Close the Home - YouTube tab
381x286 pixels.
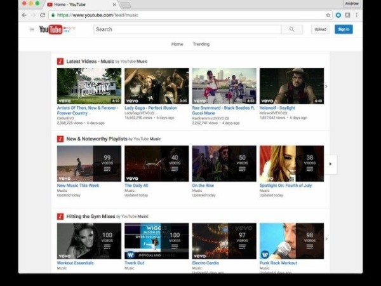[x=114, y=4]
